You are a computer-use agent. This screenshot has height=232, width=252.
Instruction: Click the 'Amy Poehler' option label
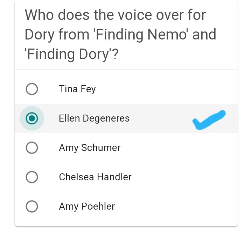point(87,206)
